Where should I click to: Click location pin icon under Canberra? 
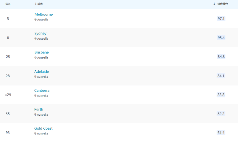click(x=35, y=96)
